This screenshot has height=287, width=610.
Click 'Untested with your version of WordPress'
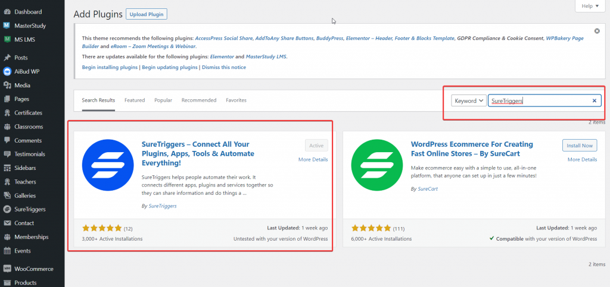[x=281, y=239]
